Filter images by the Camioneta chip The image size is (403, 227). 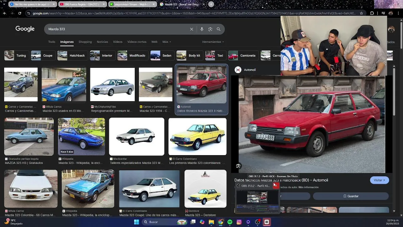[243, 55]
